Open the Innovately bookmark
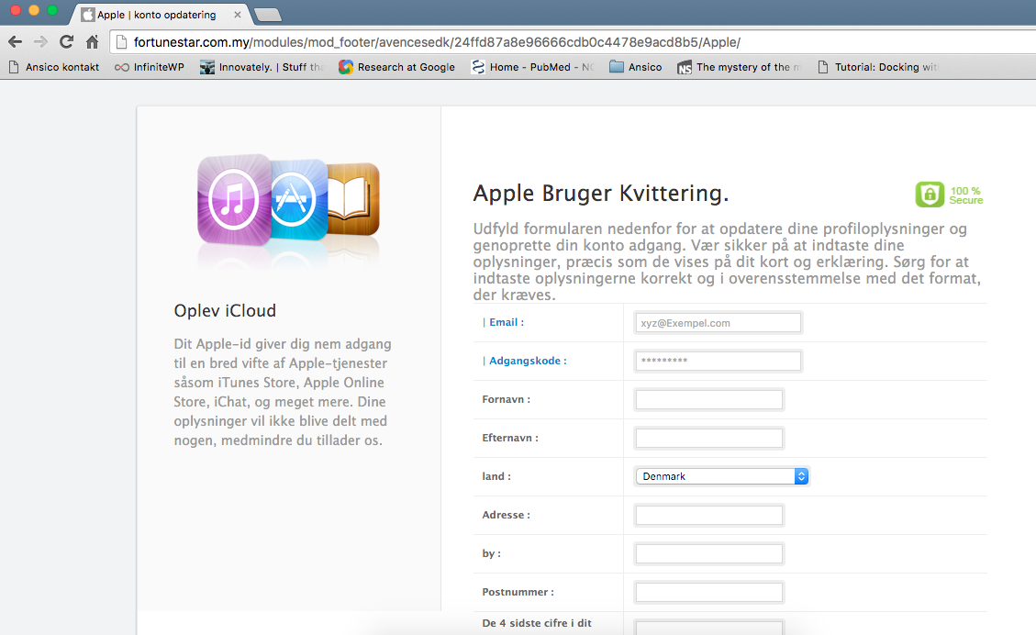 [262, 67]
